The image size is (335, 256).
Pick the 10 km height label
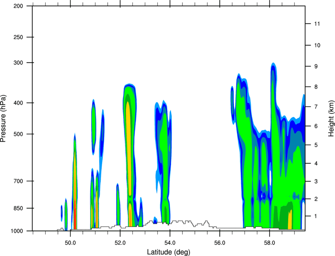pyautogui.click(x=317, y=45)
